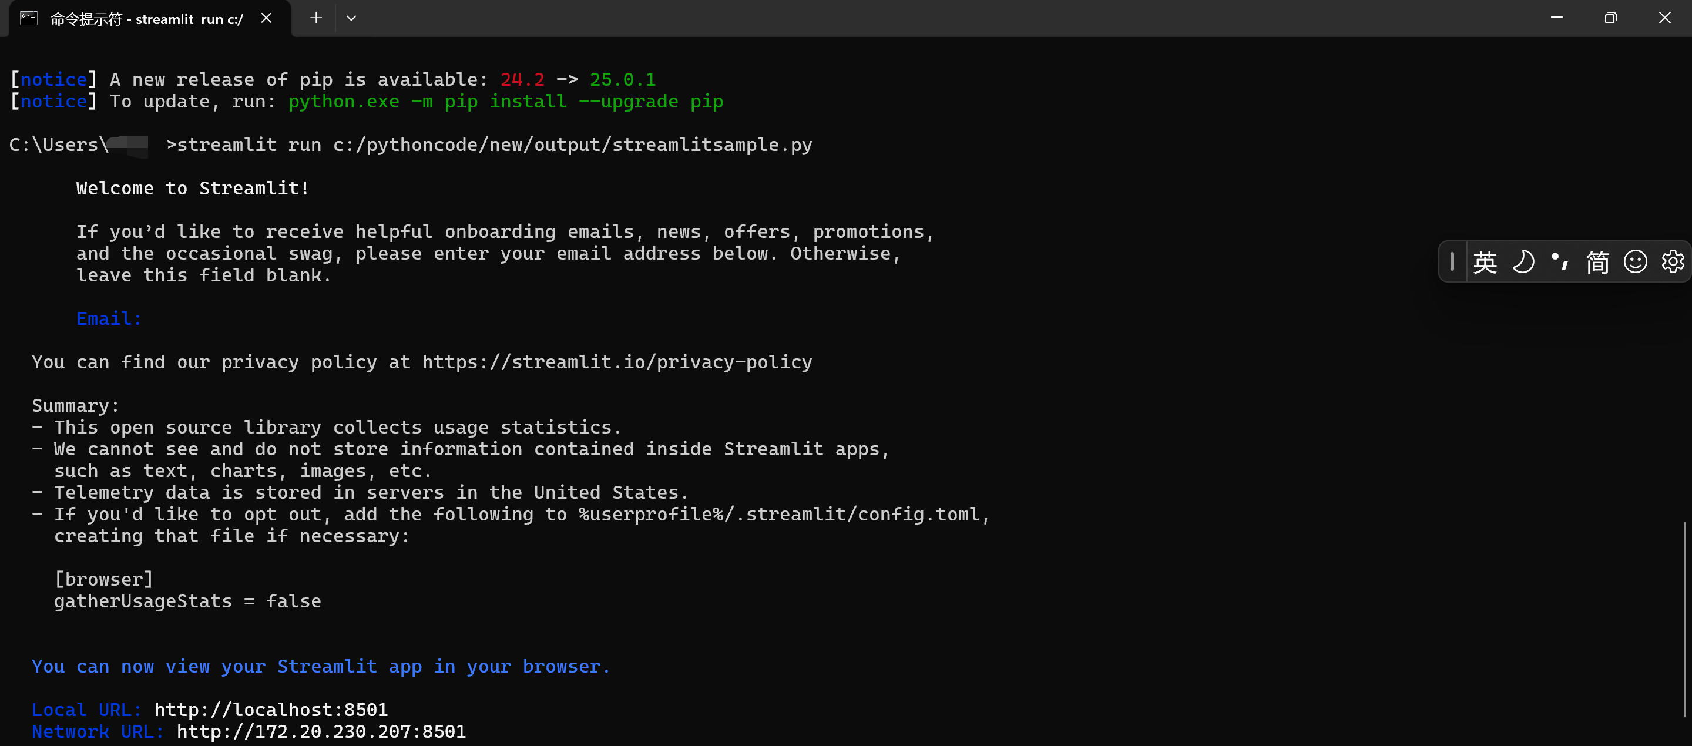This screenshot has width=1692, height=746.
Task: Click the 'Summary:' text line
Action: click(x=76, y=406)
